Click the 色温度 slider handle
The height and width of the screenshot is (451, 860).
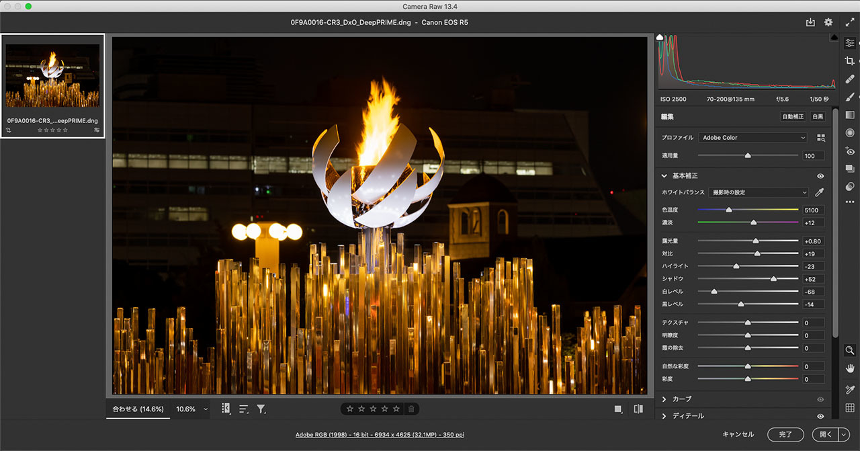[728, 210]
